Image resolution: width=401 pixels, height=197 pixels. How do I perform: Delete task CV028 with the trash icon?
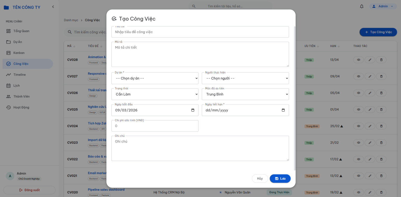(381, 60)
